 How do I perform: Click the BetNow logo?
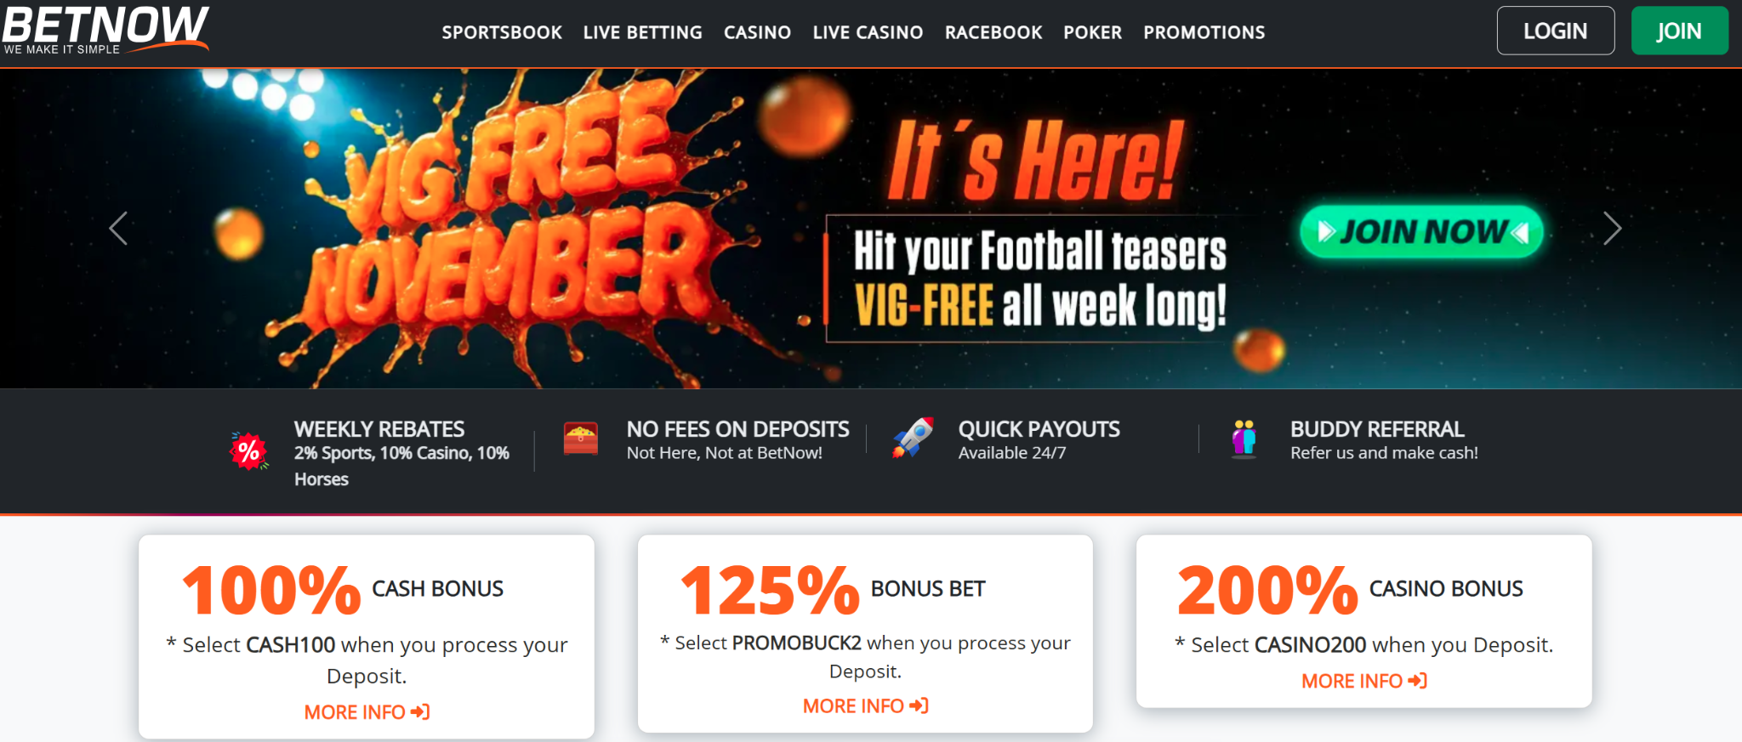(x=105, y=30)
